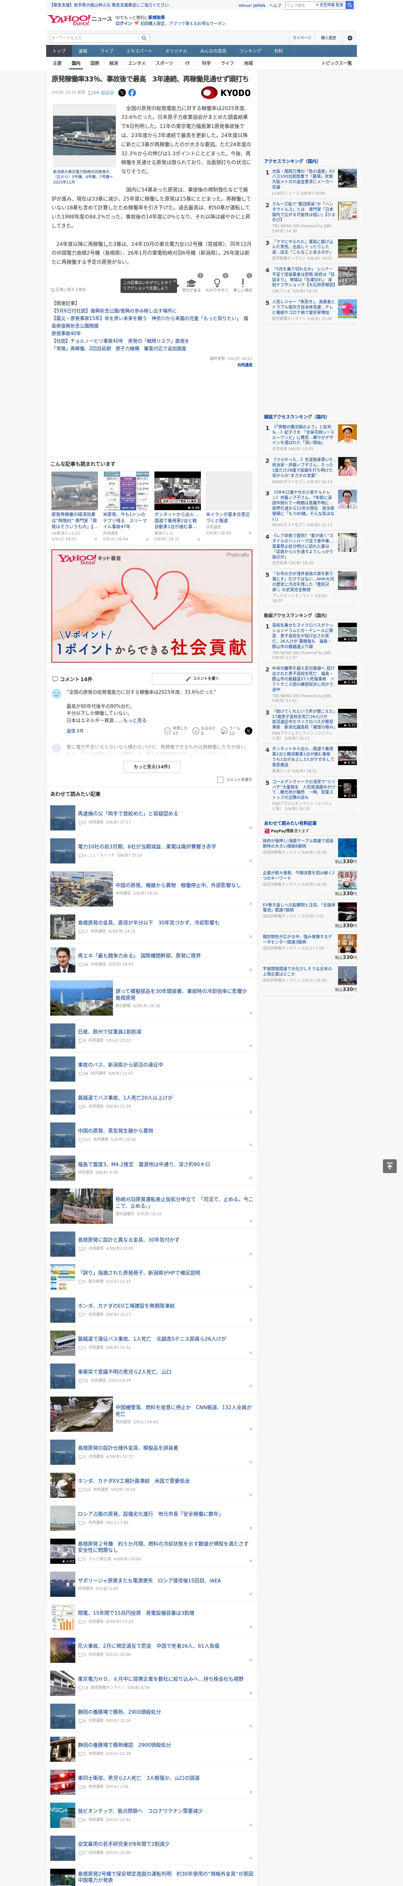Share the top comment on X
Image resolution: width=403 pixels, height=1886 pixels.
coord(249,731)
